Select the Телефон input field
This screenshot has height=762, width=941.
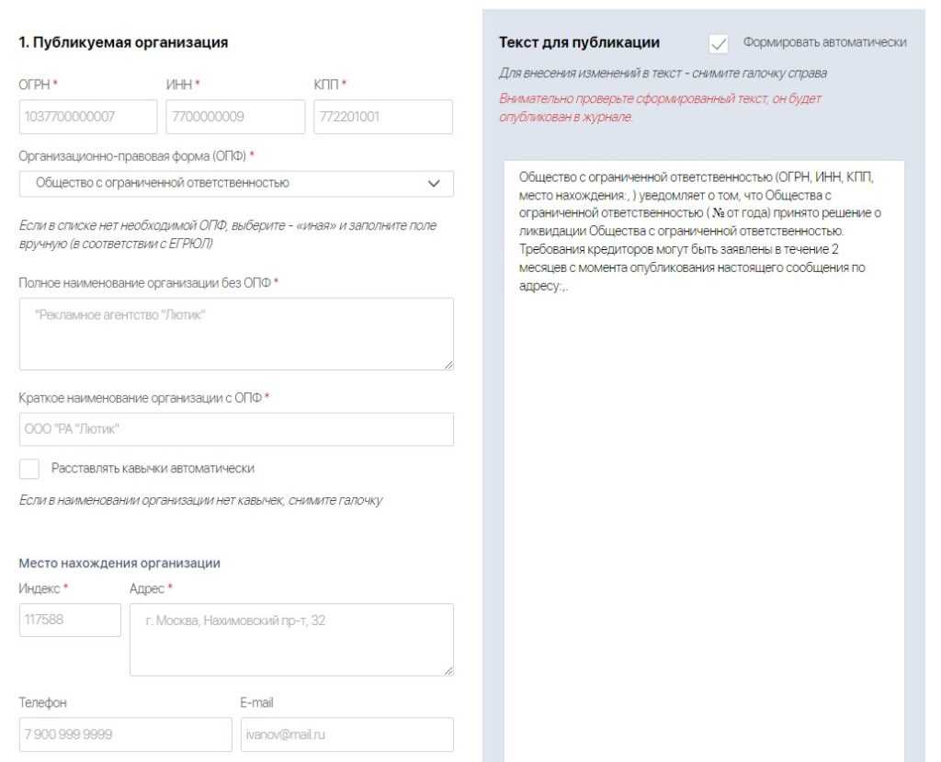(x=125, y=734)
